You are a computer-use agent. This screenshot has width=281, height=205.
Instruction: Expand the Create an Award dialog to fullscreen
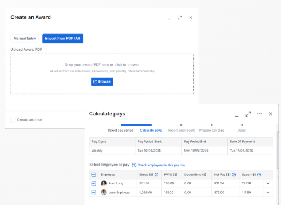[180, 18]
